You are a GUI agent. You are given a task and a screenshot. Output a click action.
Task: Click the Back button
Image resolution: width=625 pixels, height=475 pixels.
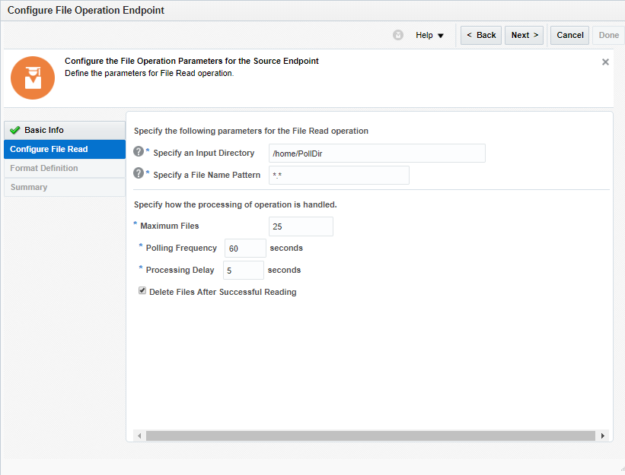tap(480, 35)
